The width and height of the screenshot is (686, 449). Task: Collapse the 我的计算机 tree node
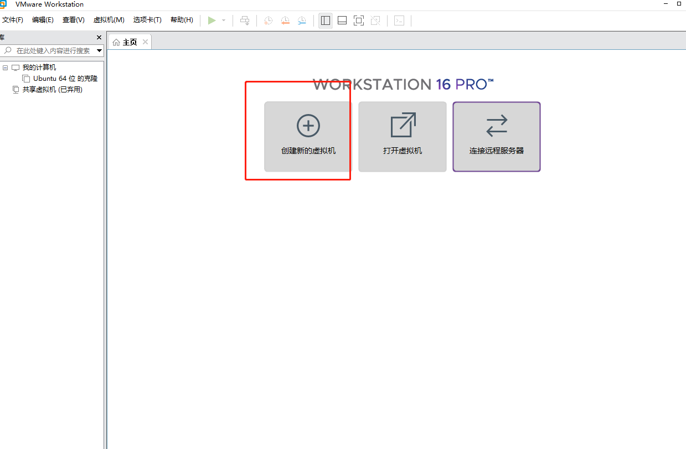pos(6,68)
